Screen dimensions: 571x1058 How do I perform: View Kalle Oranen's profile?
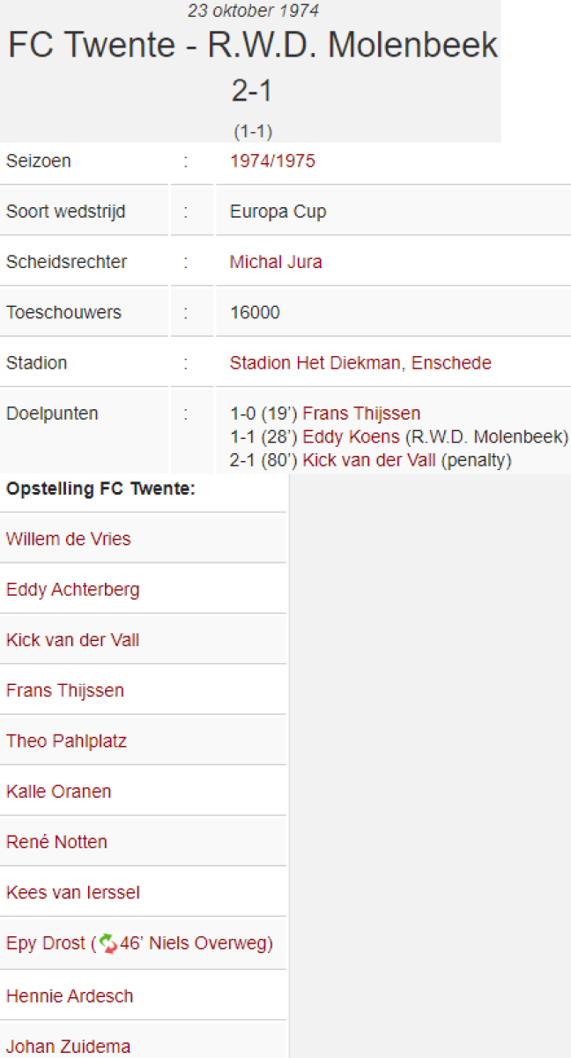(58, 792)
